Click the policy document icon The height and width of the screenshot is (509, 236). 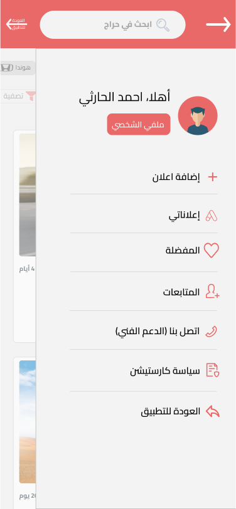213,370
